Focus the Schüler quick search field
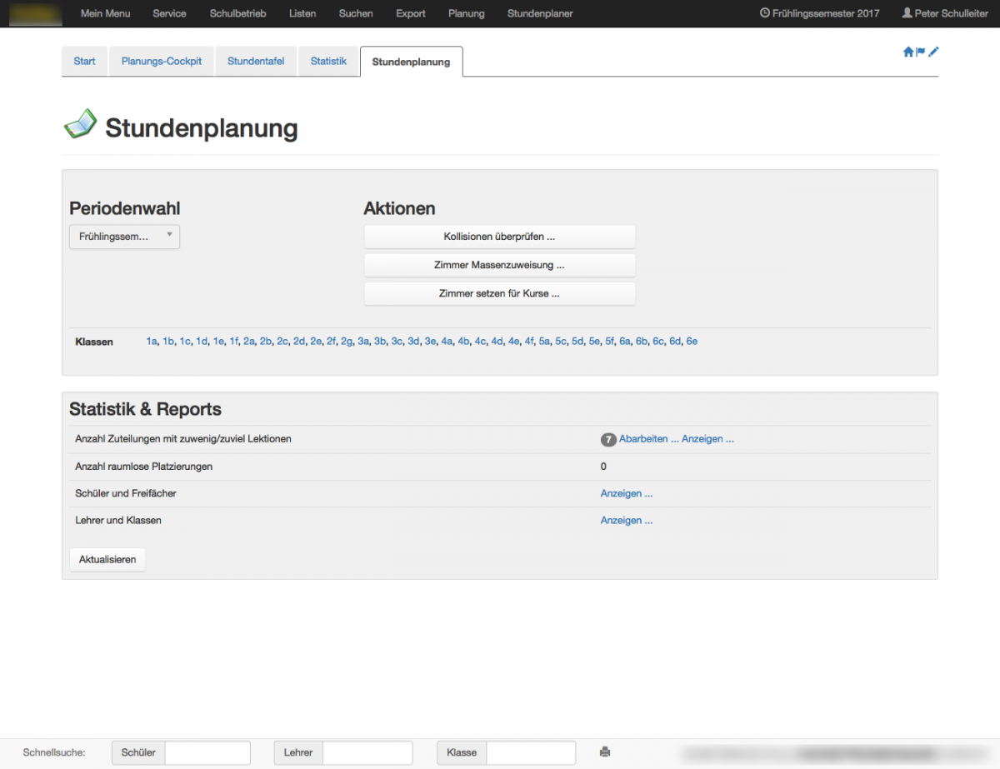Image resolution: width=1000 pixels, height=769 pixels. (x=207, y=752)
